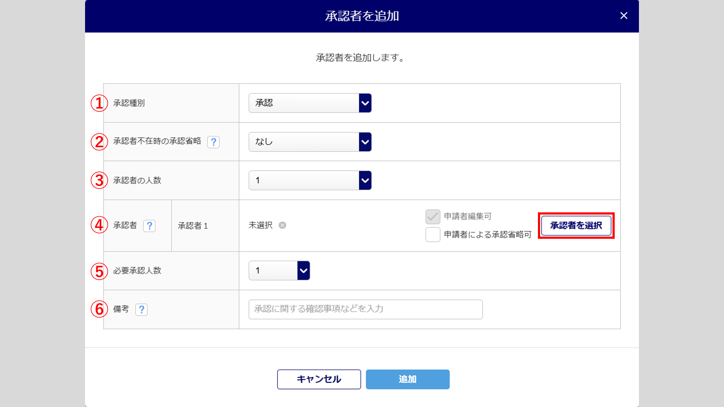
Task: Open the 承認種別 dropdown showing 承認
Action: pos(304,103)
